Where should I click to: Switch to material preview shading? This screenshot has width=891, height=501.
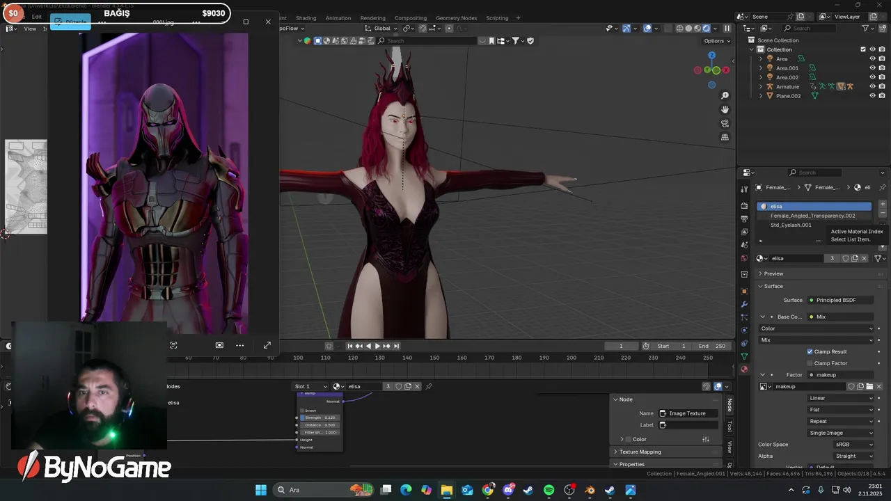click(697, 29)
